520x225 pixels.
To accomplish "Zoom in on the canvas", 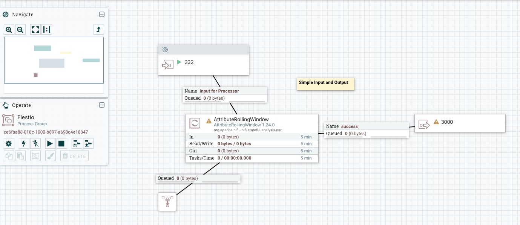I will (9, 29).
